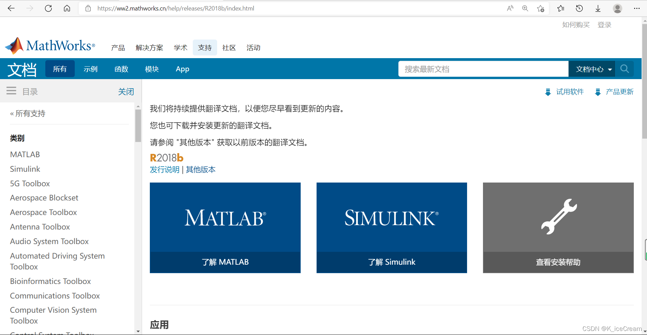Screen dimensions: 647x335
Task: Open browser settings and more menu
Action: pos(637,8)
